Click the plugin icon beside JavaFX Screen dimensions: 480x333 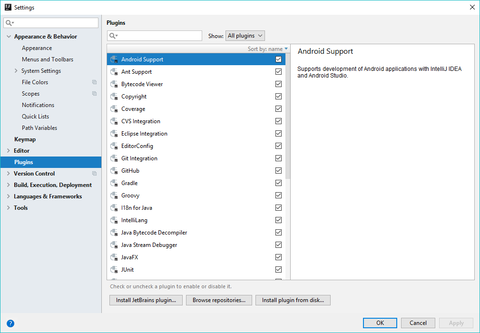(x=114, y=257)
